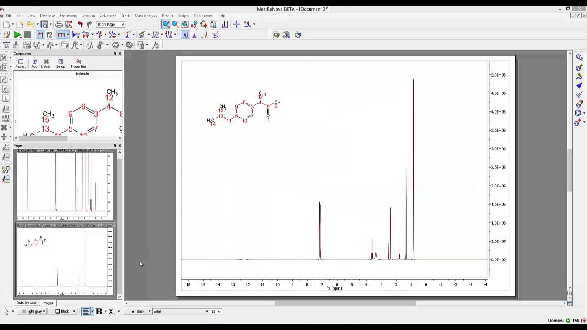Open compound Properties

pyautogui.click(x=78, y=64)
